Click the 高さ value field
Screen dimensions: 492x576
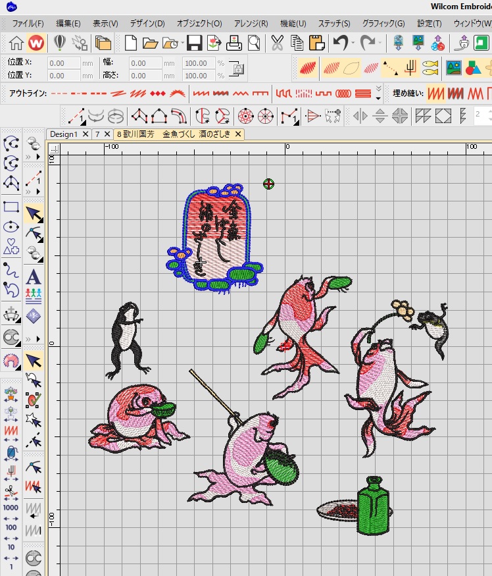[x=145, y=76]
